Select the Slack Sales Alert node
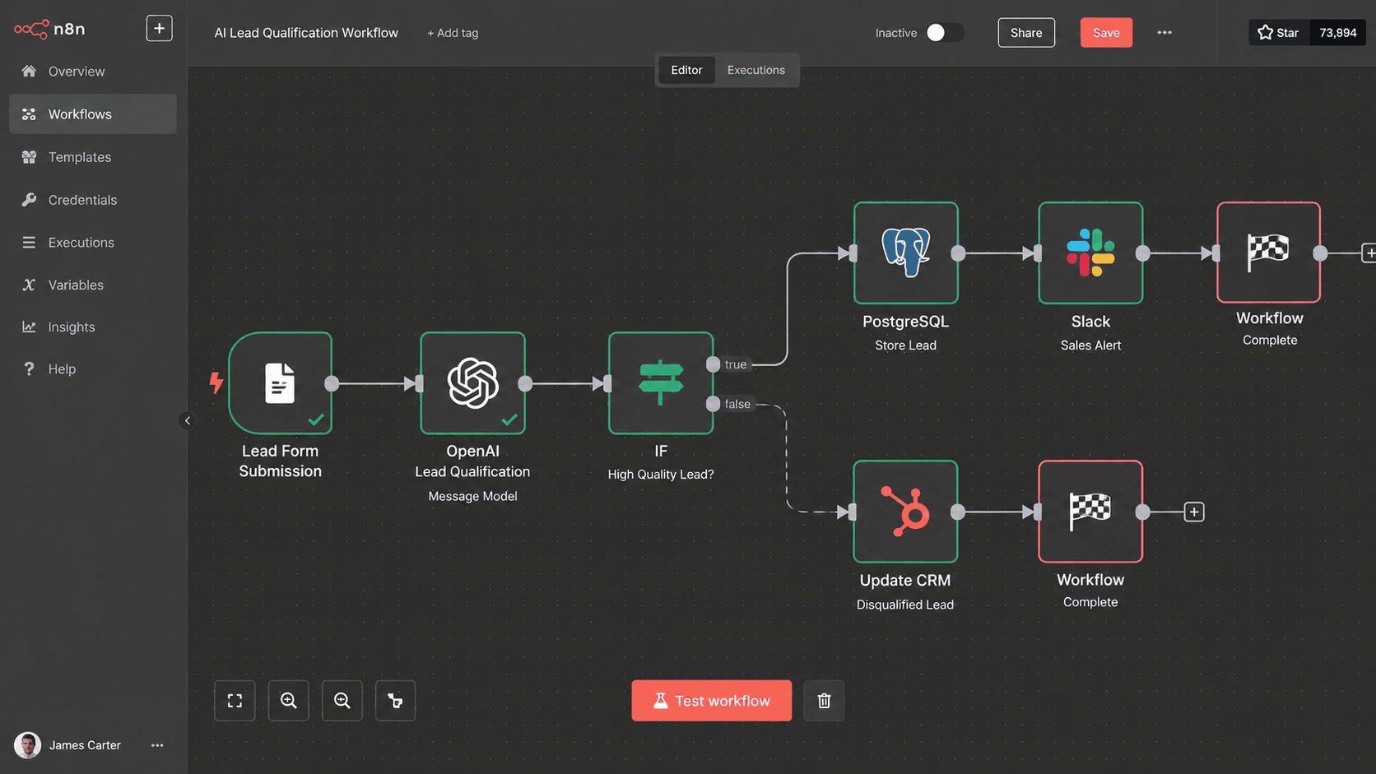The width and height of the screenshot is (1376, 774). point(1090,253)
